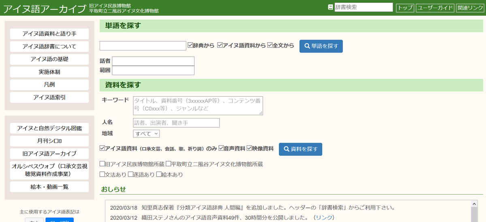Viewport: 486px width, 222px height.
Task: Click the キーワード label
Action: point(115,100)
